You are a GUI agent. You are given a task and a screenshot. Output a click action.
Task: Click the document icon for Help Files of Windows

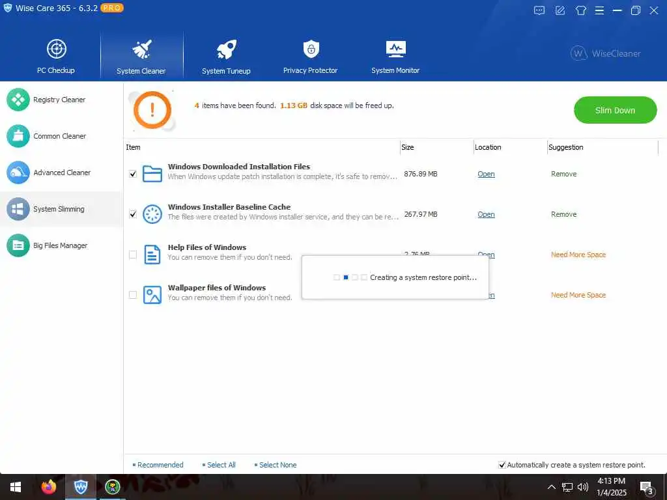pos(152,255)
